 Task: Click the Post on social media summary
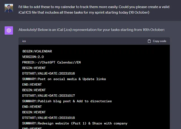pos(64,79)
